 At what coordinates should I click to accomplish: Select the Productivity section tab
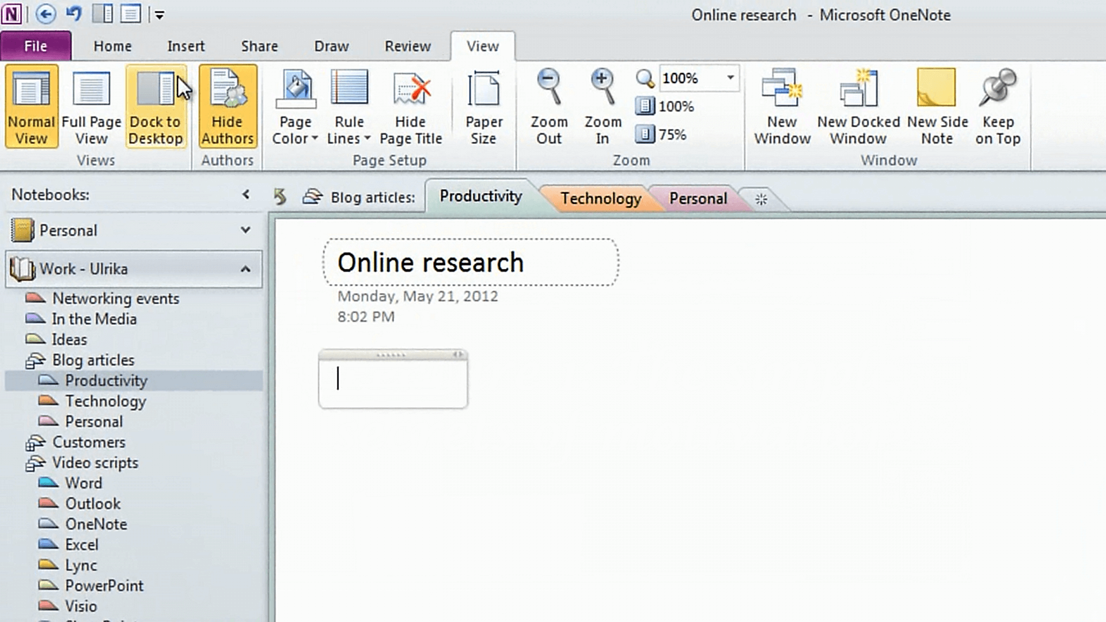(480, 196)
